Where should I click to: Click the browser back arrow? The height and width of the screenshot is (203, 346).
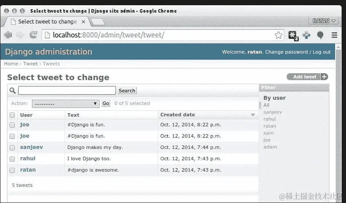pyautogui.click(x=8, y=35)
